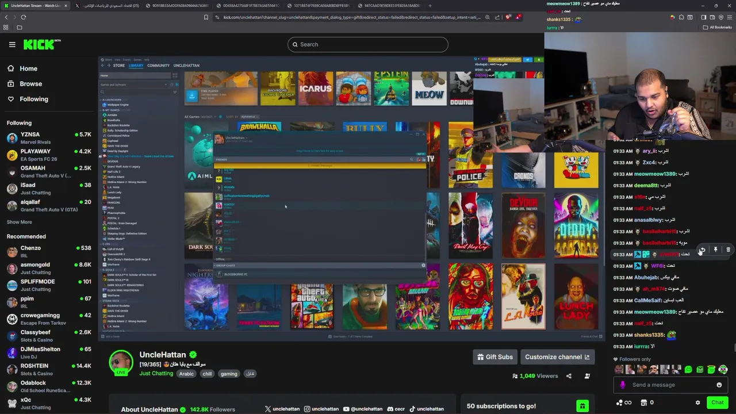736x414 pixels.
Task: Open the Discord cecr link
Action: click(x=396, y=409)
